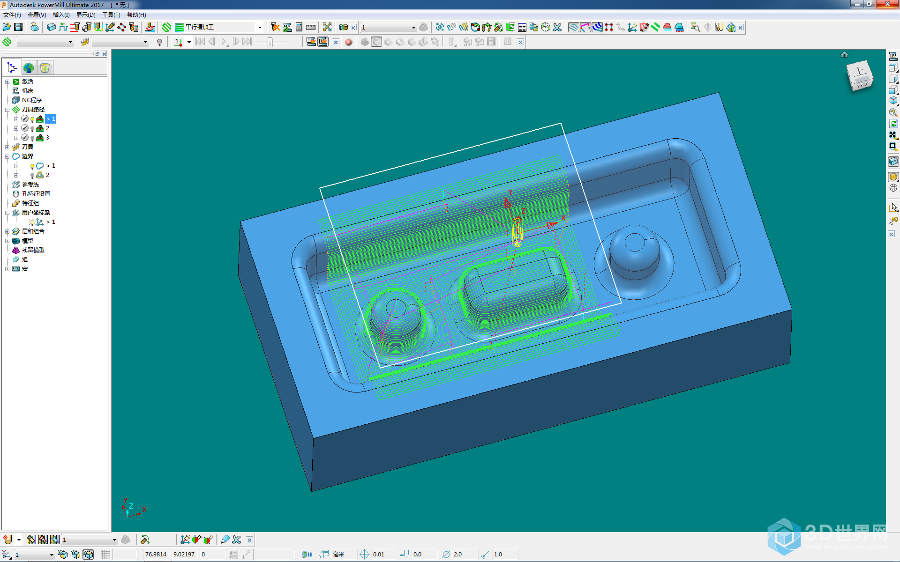Click the toolpath transform icon
Screen dimensions: 900x562
tap(440, 27)
